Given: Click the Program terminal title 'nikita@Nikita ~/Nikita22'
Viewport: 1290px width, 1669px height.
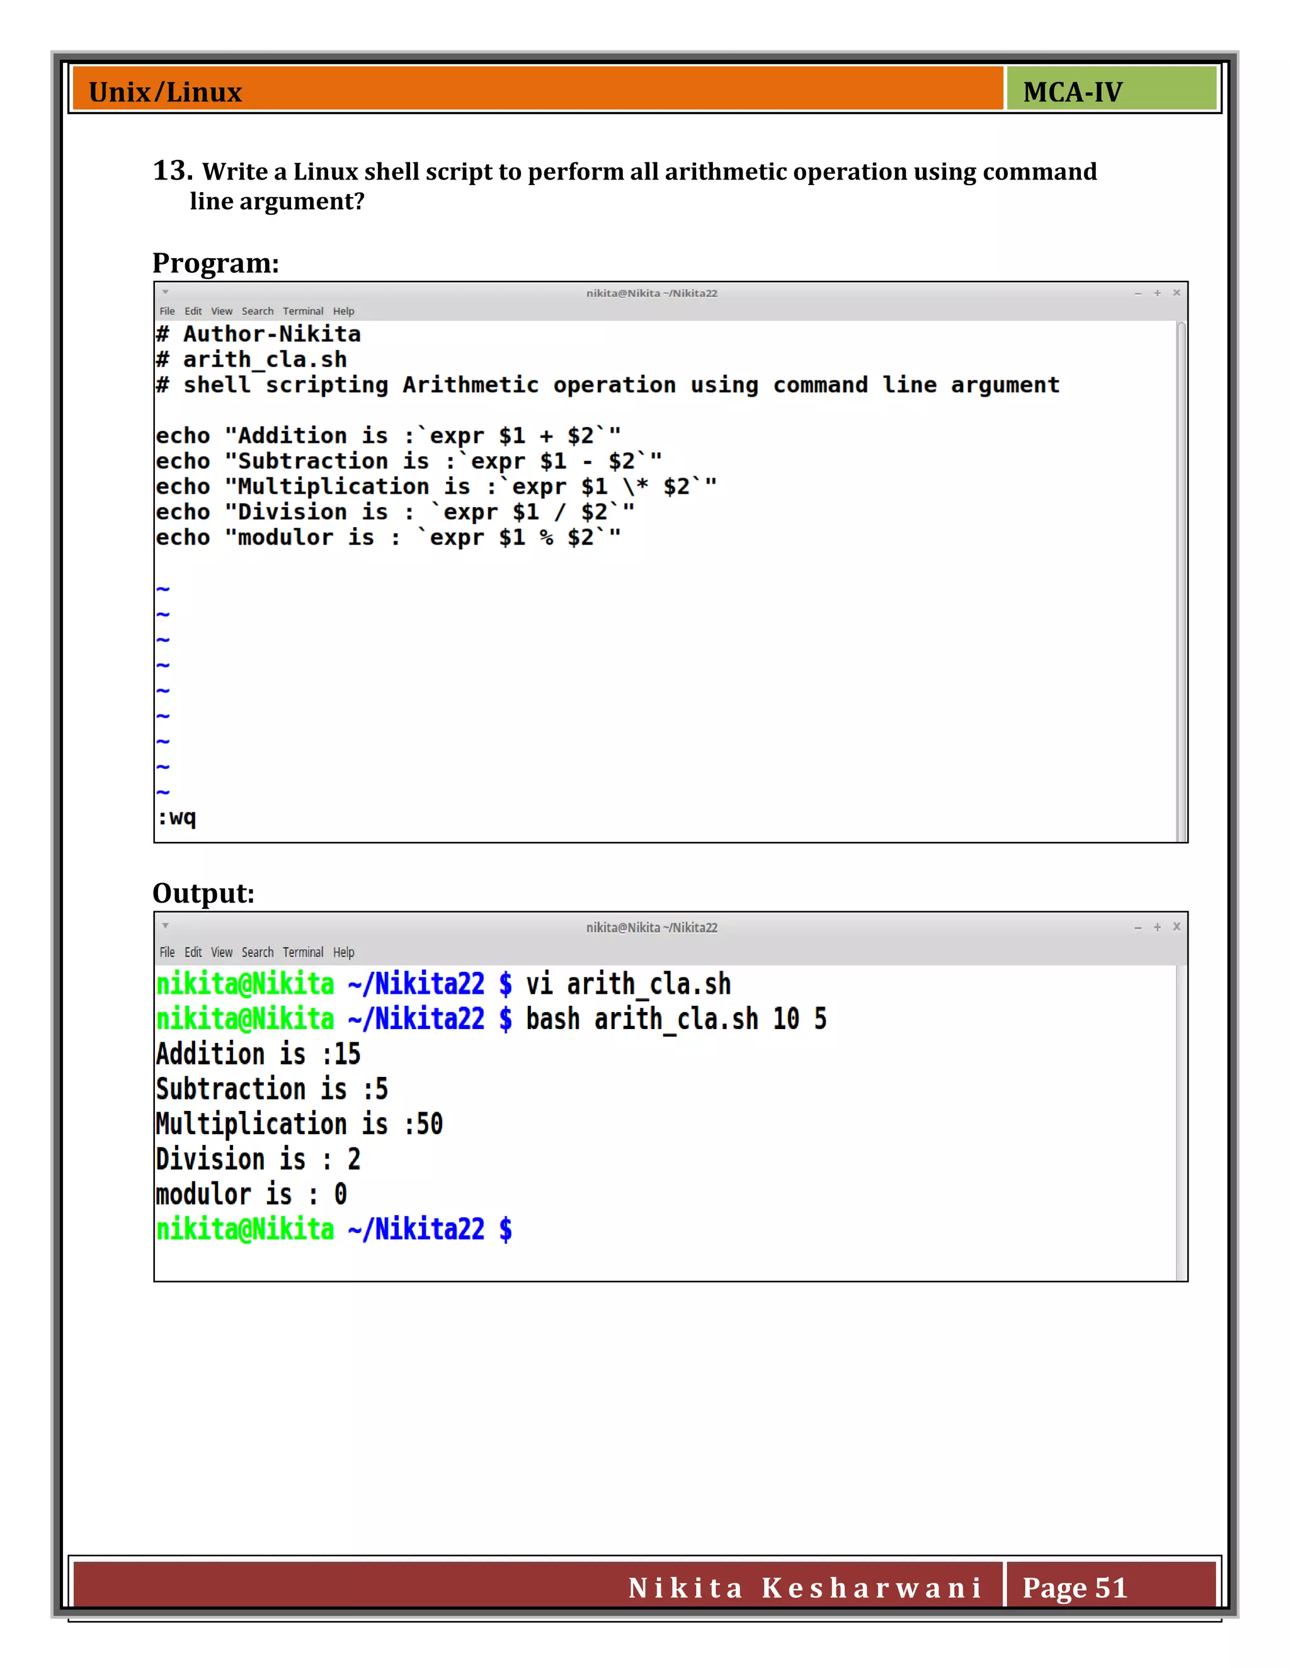Looking at the screenshot, I should click(651, 293).
